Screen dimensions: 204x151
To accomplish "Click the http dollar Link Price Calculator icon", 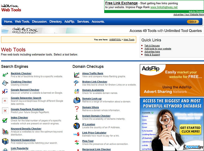I will coord(76,134).
